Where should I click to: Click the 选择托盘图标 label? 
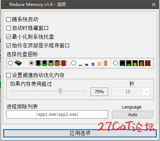(22, 54)
